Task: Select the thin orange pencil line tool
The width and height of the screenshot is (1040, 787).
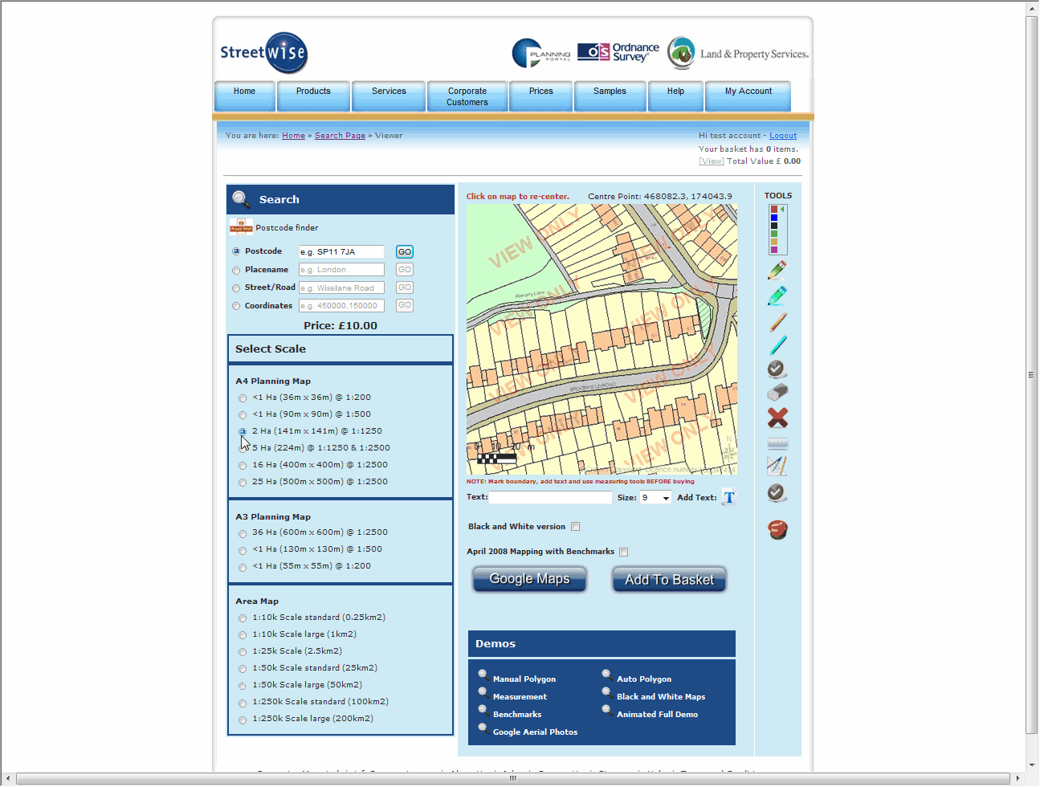Action: pyautogui.click(x=777, y=322)
